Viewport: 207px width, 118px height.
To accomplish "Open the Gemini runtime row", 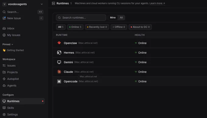I will [130, 62].
